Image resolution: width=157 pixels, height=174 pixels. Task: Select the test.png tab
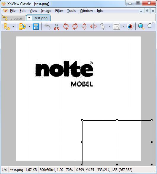tap(39, 18)
